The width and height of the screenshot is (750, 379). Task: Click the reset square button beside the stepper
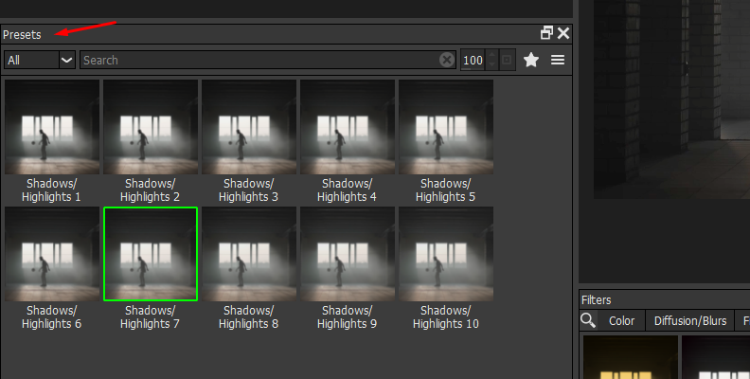507,61
